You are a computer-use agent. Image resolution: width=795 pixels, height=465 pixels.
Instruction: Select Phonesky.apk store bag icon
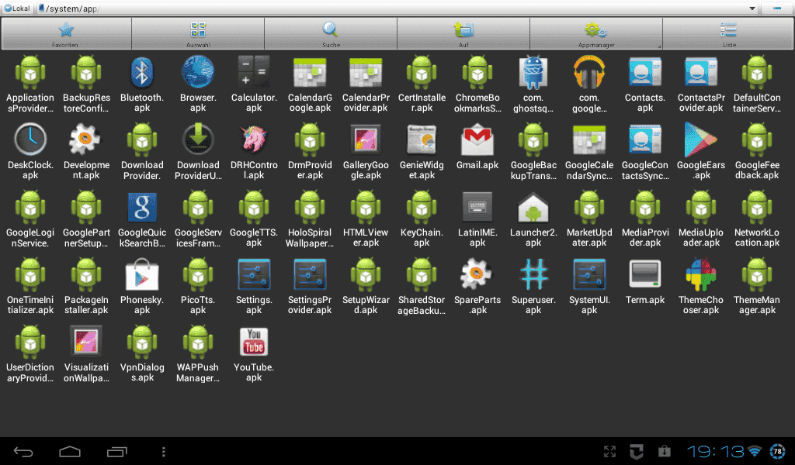pos(142,274)
